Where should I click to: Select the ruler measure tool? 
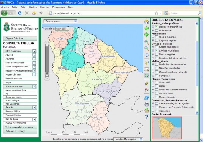[x=147, y=83]
